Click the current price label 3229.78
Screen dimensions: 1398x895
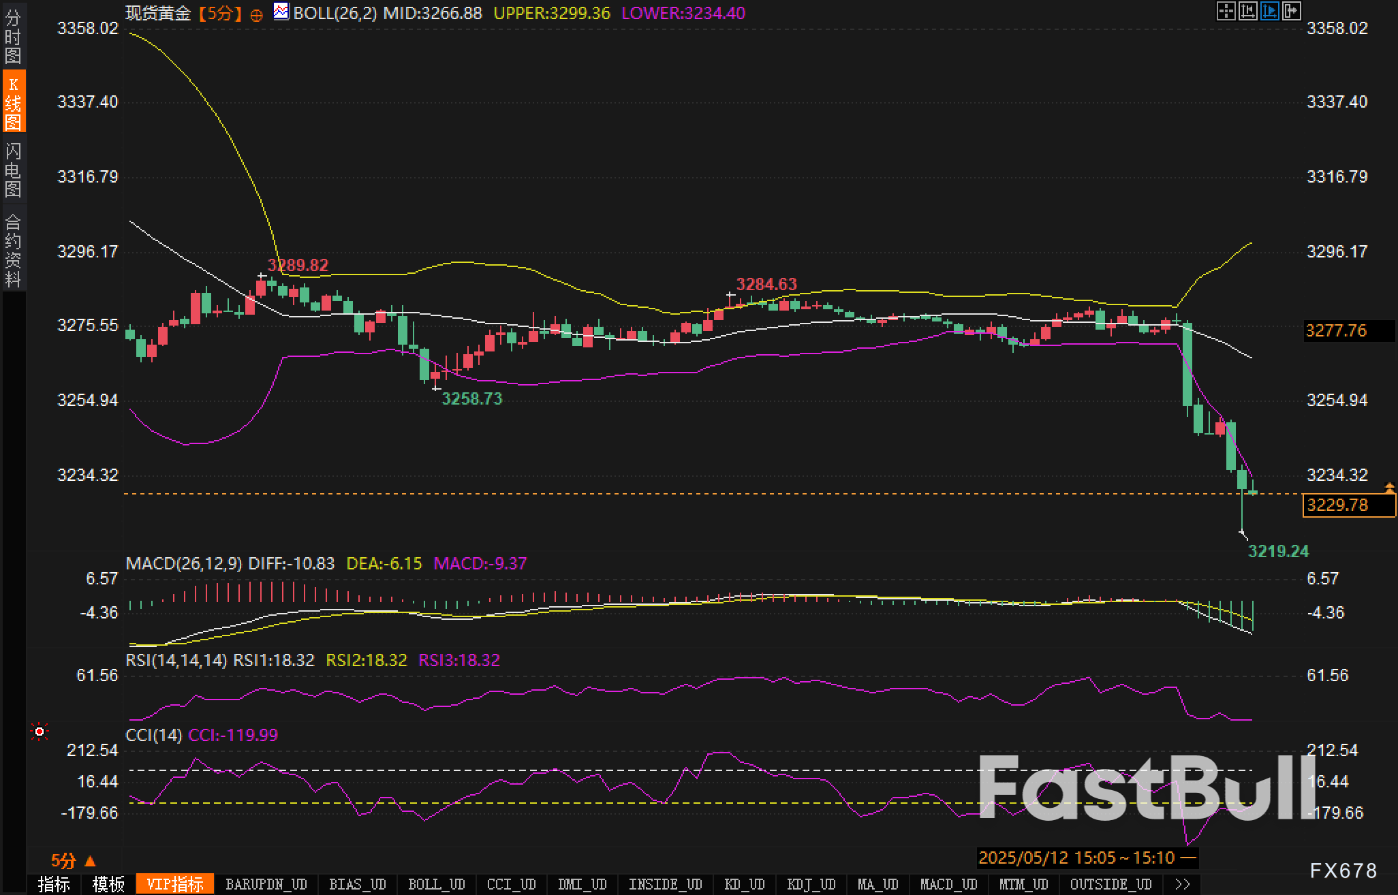coord(1338,505)
